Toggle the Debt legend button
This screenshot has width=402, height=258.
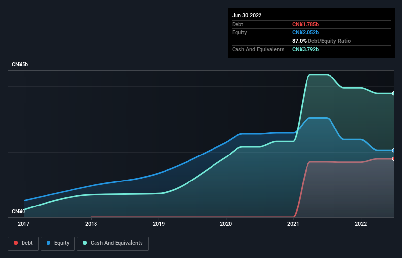(x=23, y=243)
